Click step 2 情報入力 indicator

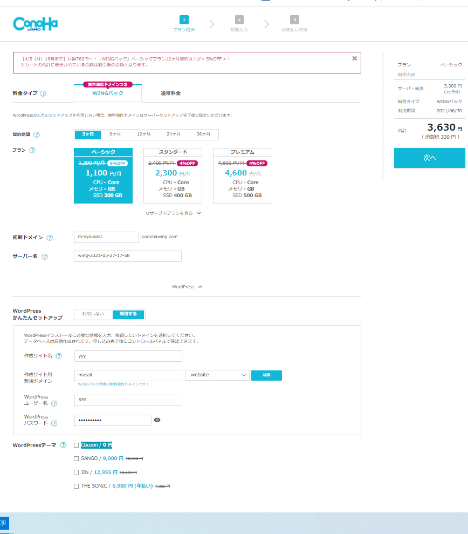[x=239, y=24]
